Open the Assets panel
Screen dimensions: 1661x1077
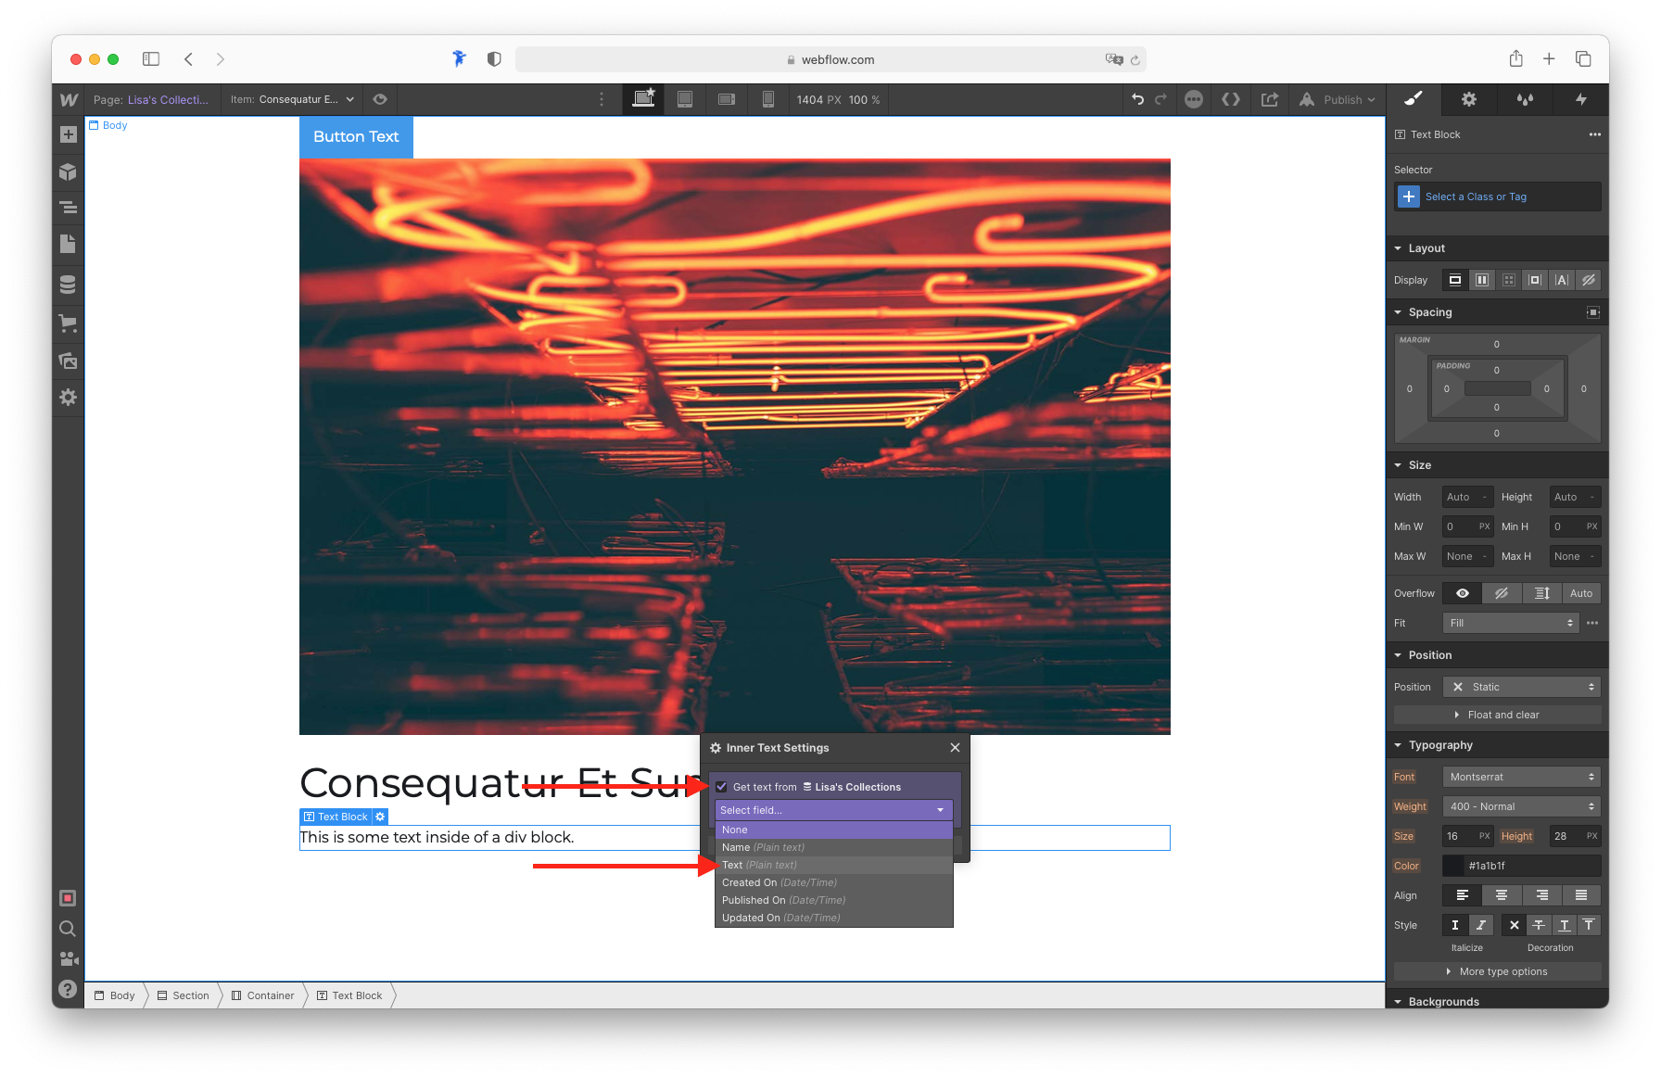point(68,361)
